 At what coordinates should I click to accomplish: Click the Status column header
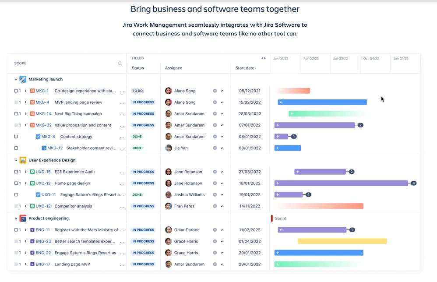point(138,68)
